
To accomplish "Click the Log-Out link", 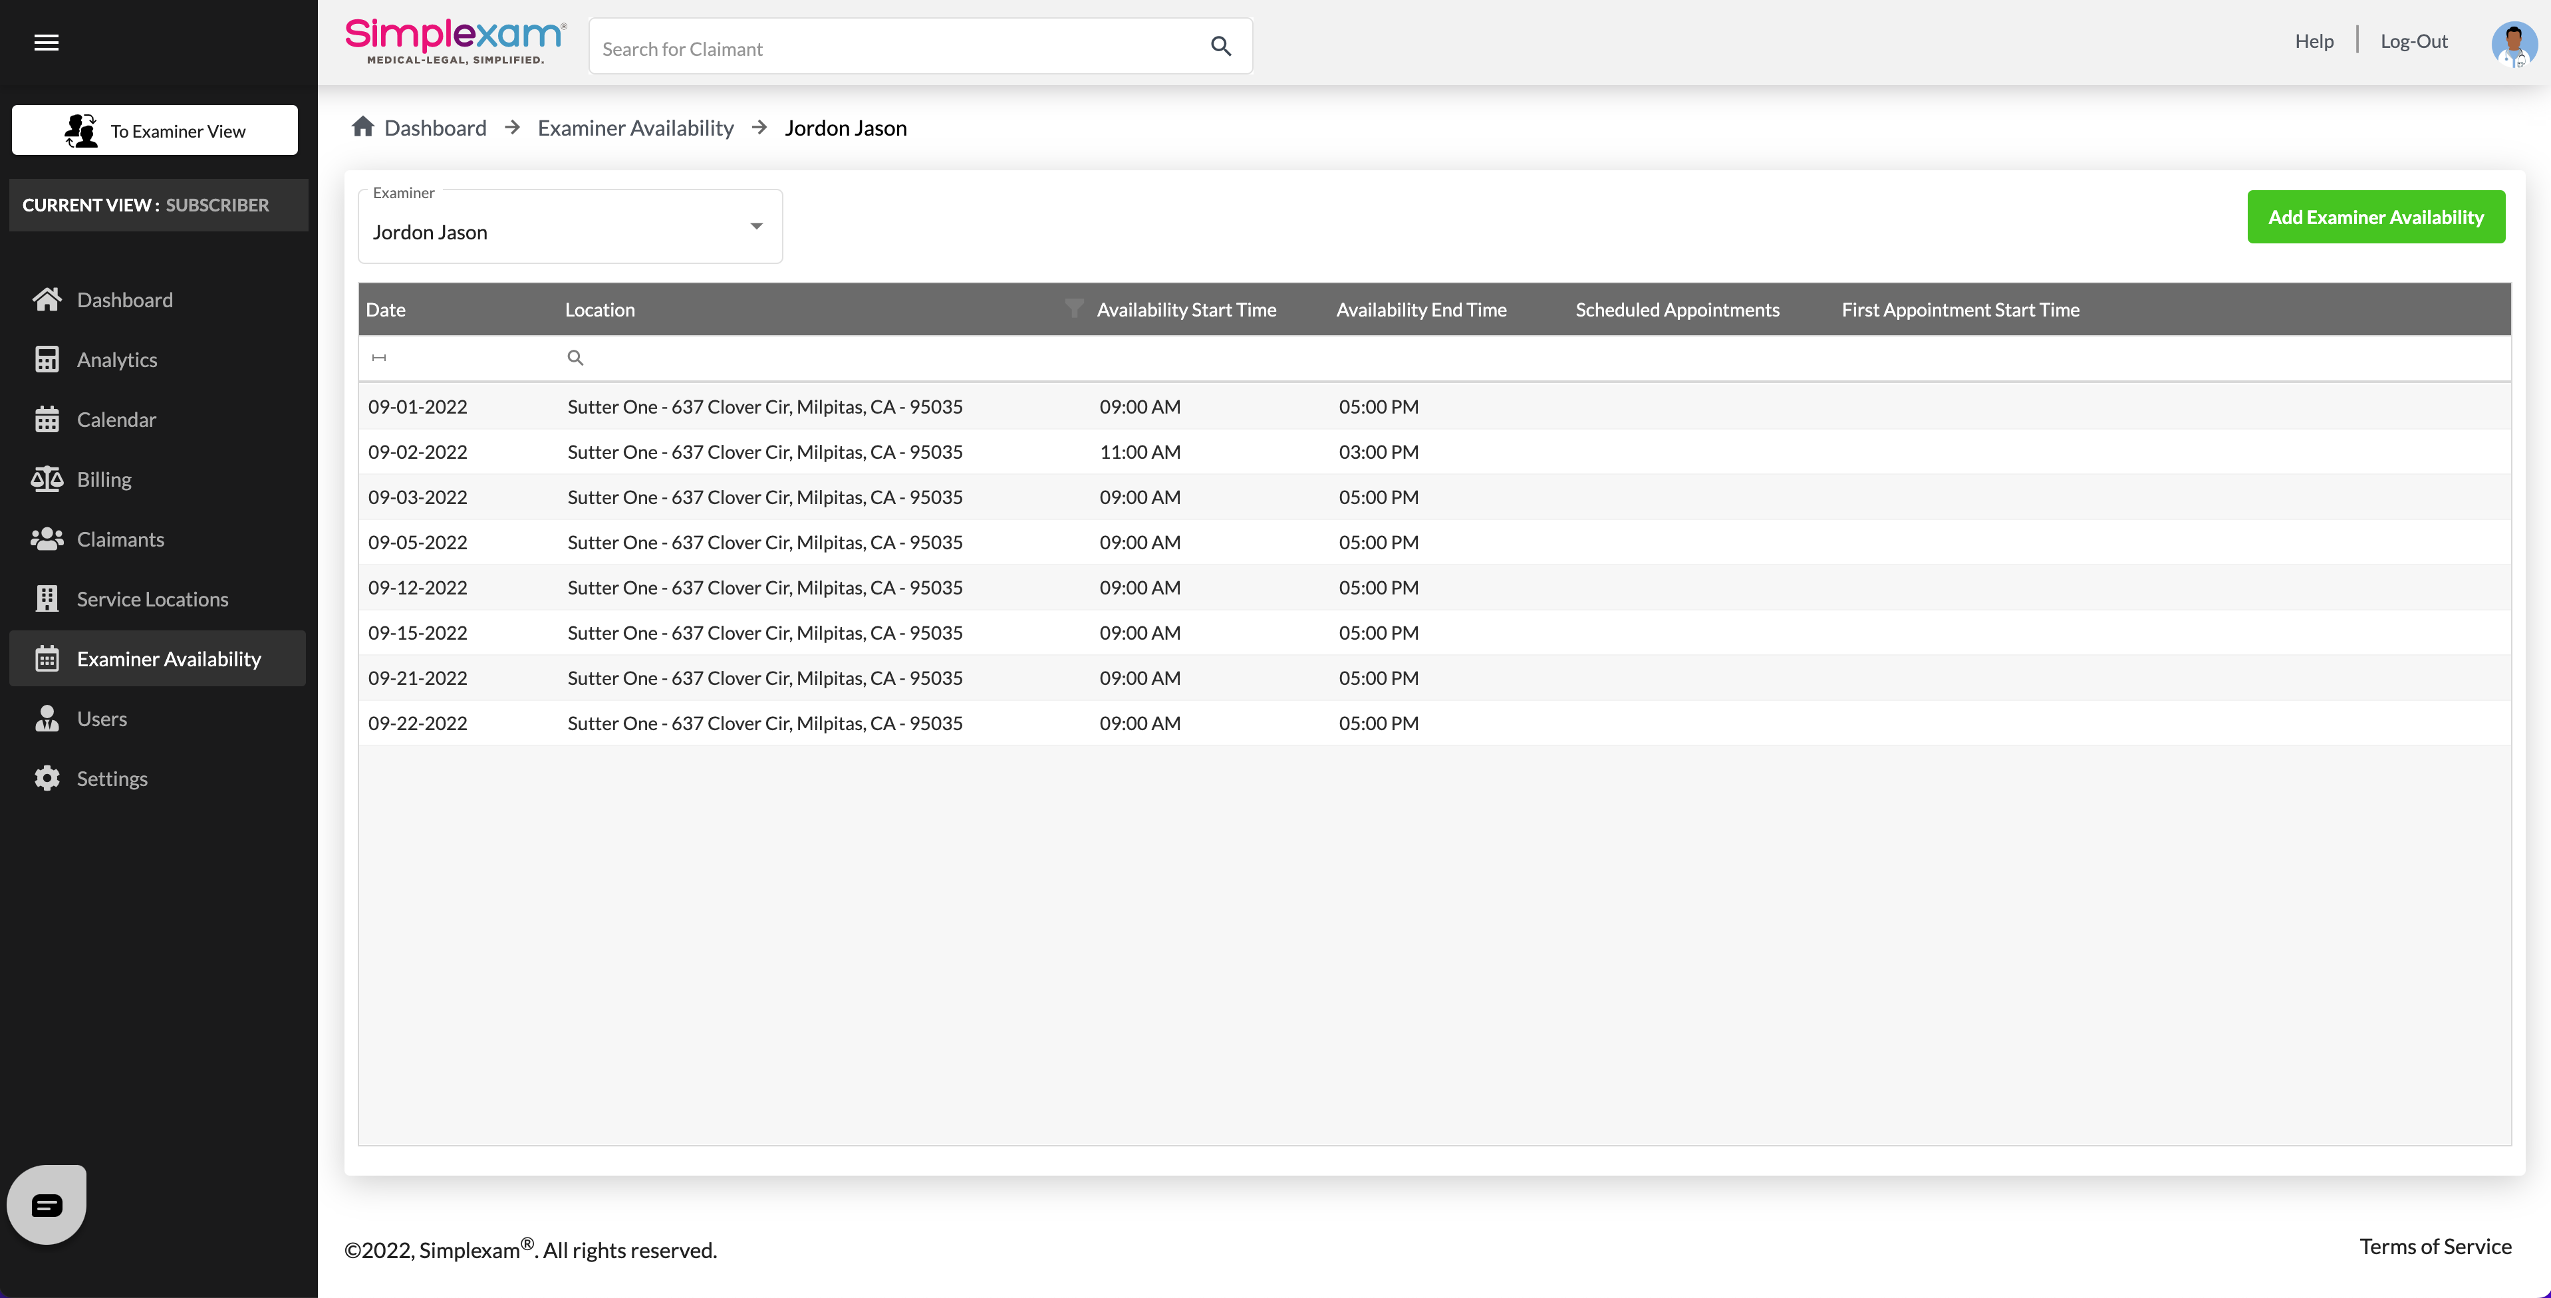I will click(x=2413, y=41).
